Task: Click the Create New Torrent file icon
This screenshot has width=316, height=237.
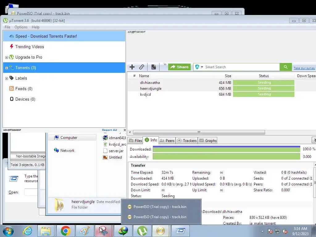Action: [154, 67]
